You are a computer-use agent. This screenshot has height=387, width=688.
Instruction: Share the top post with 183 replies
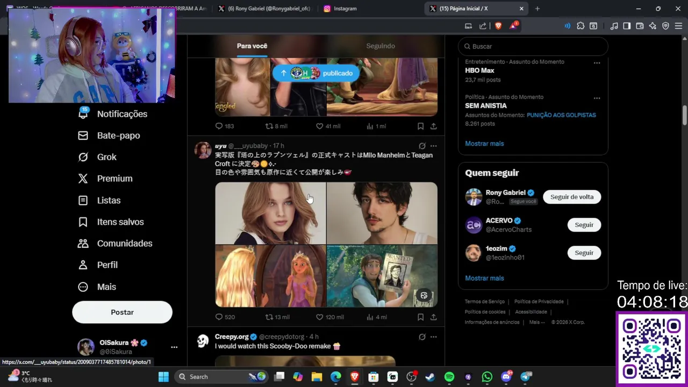(x=433, y=126)
